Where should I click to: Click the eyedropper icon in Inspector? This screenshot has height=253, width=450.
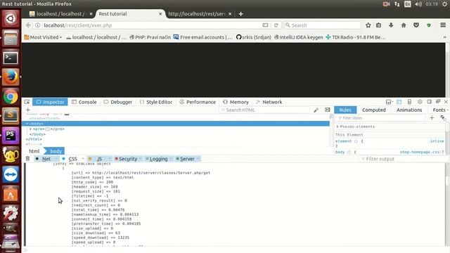coord(316,110)
